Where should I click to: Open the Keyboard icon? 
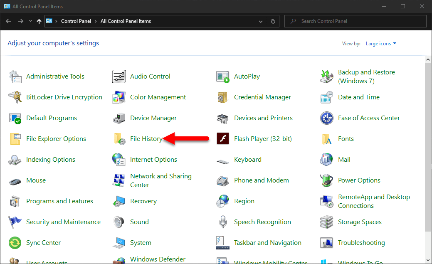pyautogui.click(x=223, y=161)
